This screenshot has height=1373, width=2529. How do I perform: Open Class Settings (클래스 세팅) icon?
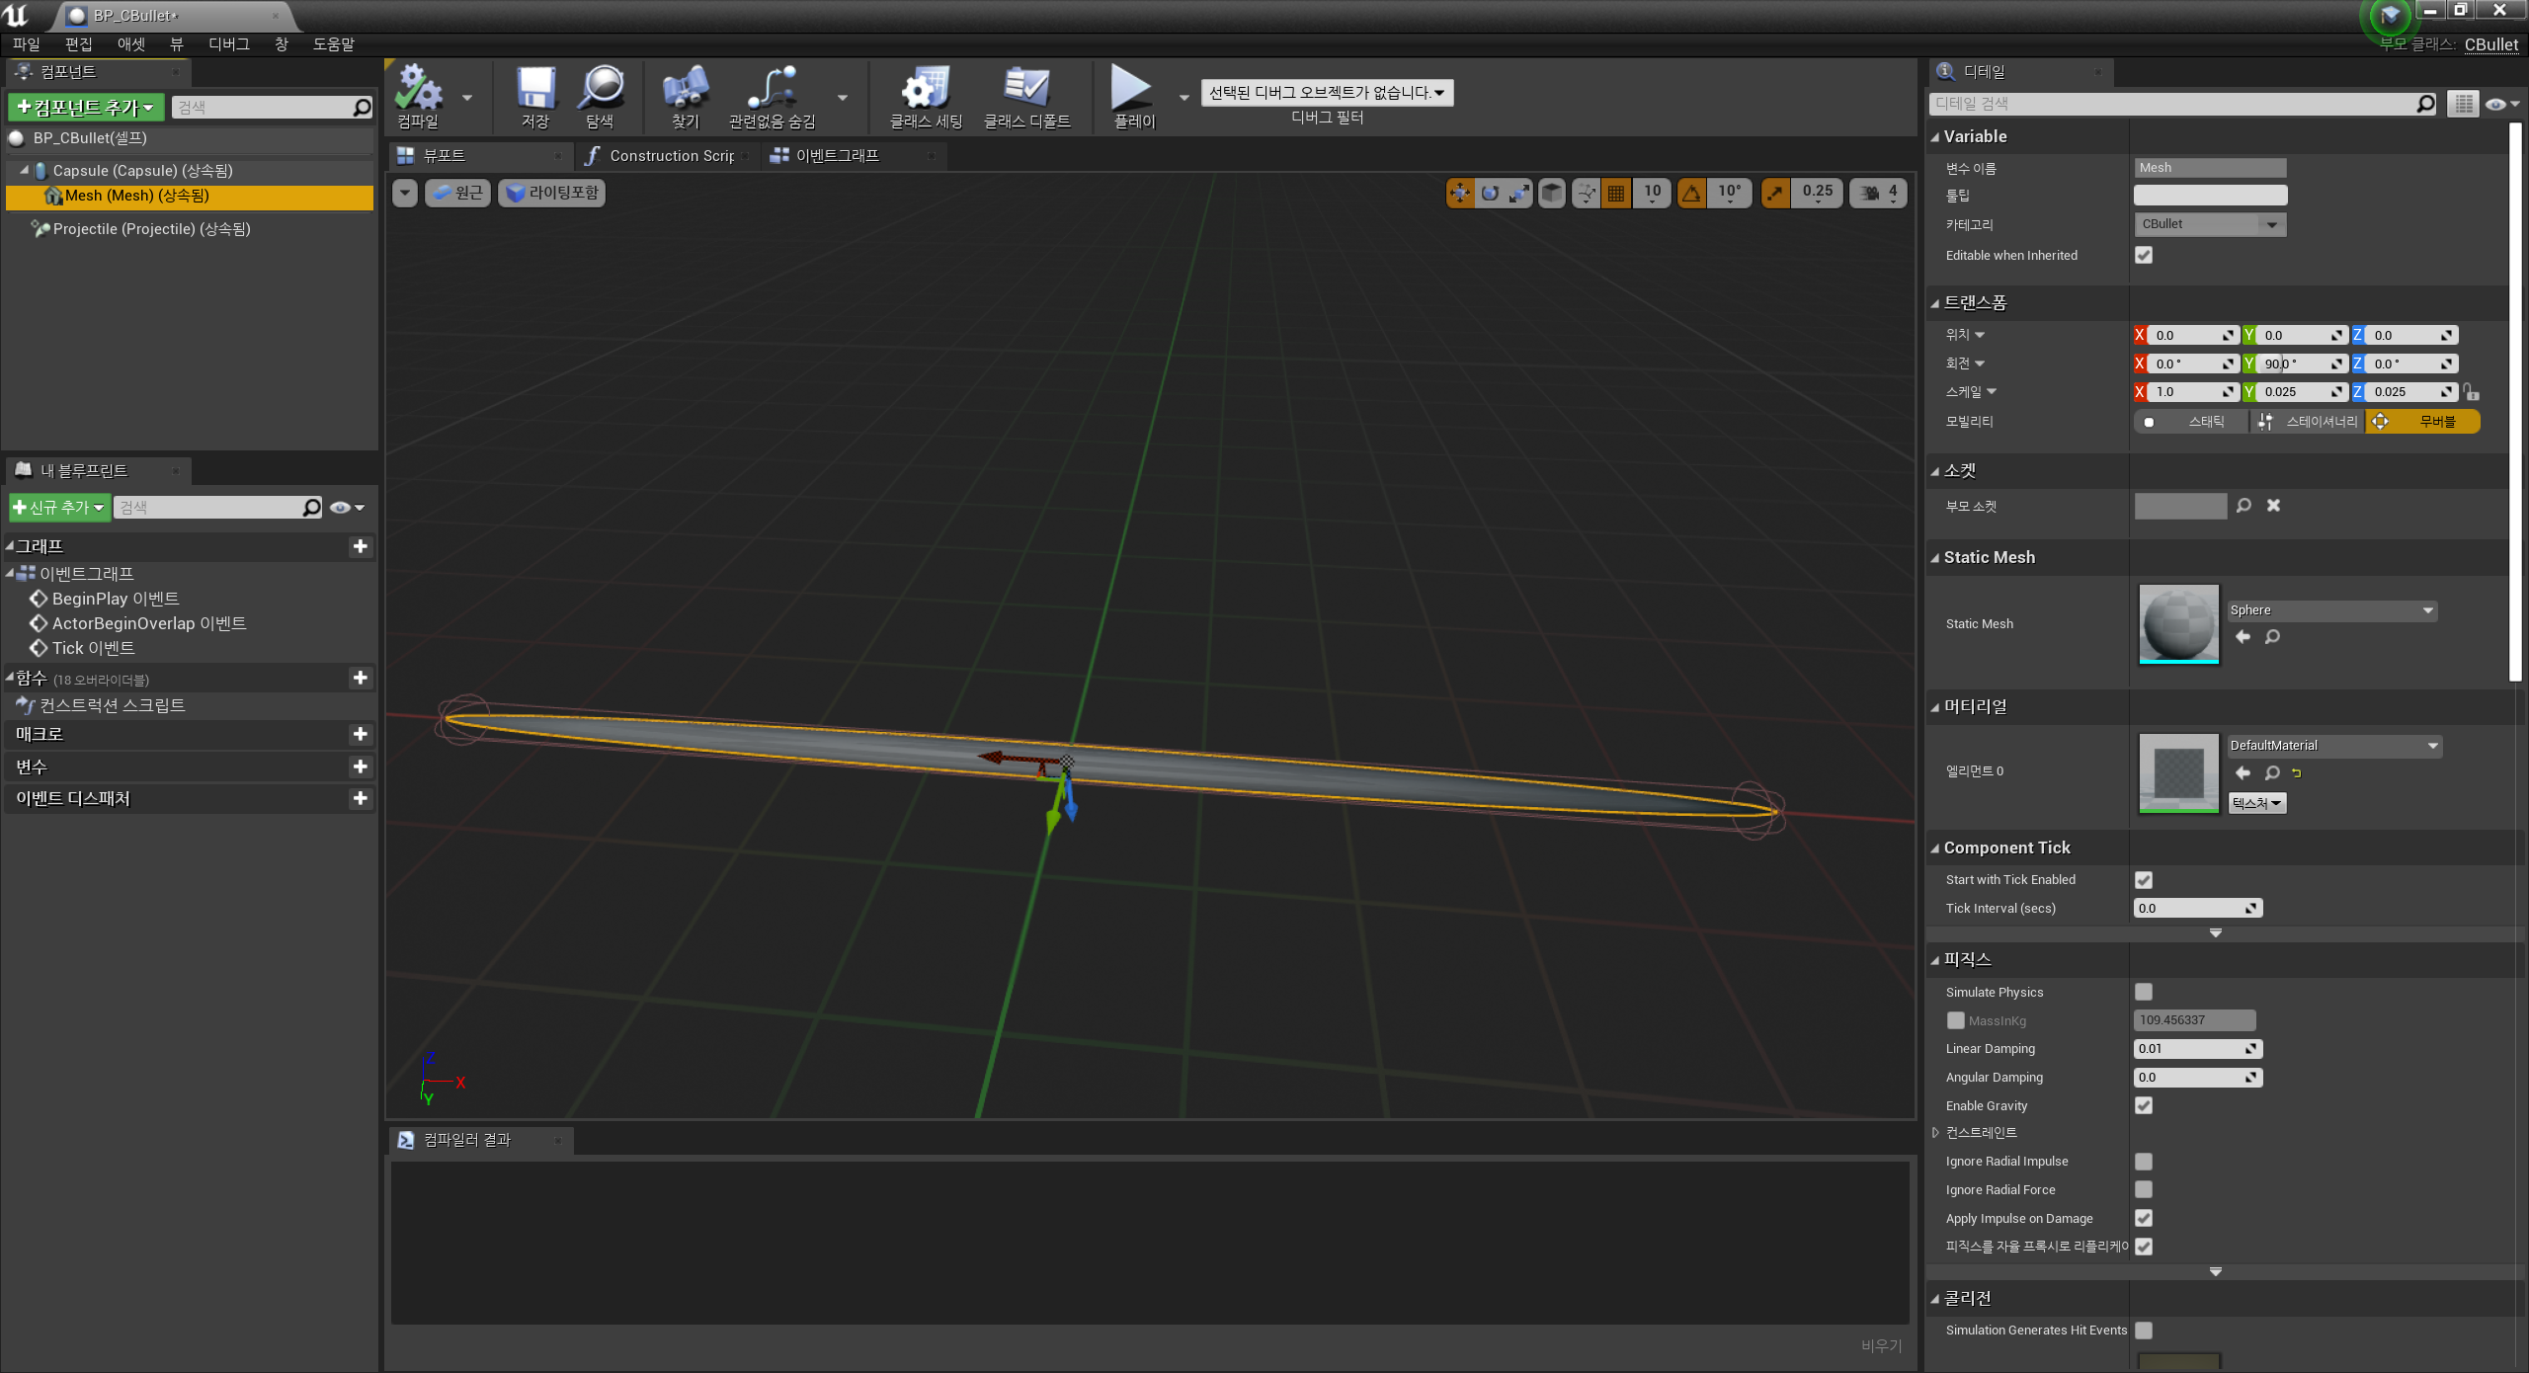click(925, 90)
